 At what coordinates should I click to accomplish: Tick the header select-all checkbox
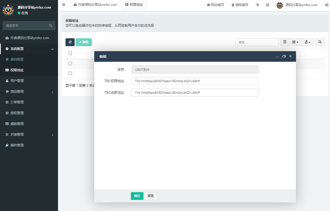(x=70, y=53)
